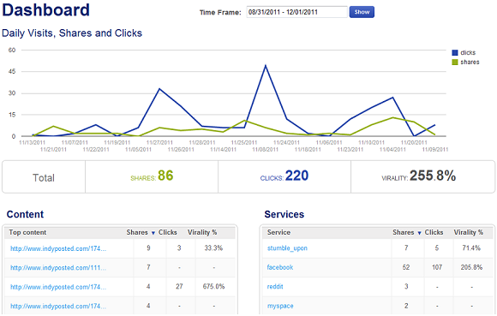Open the facebook service link
The width and height of the screenshot is (497, 316).
point(280,267)
